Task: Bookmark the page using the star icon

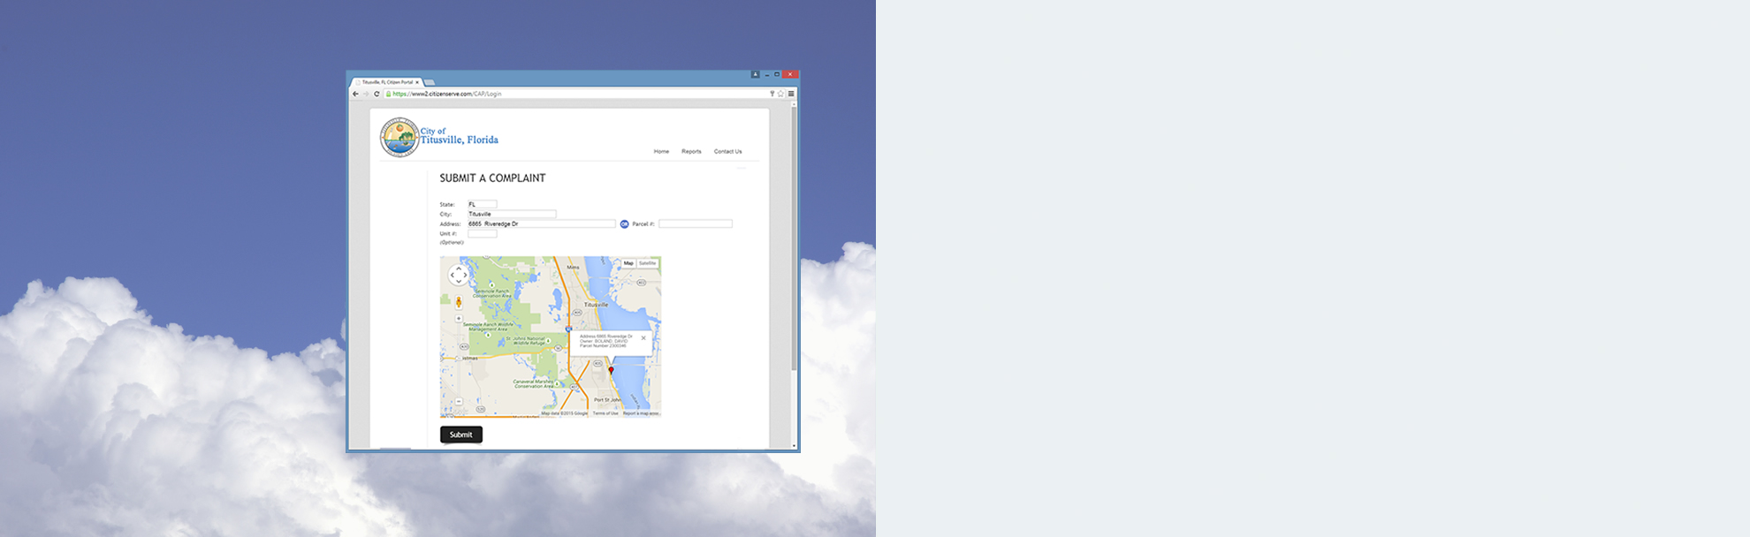Action: [780, 94]
